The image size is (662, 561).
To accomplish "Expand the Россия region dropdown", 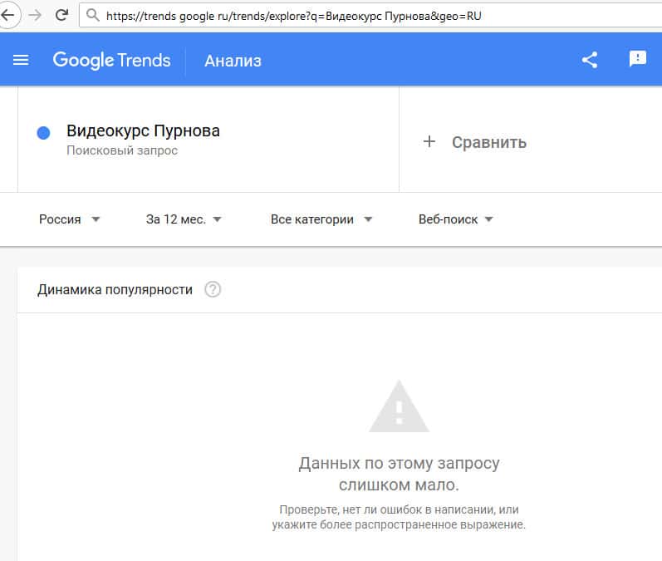I will tap(70, 219).
